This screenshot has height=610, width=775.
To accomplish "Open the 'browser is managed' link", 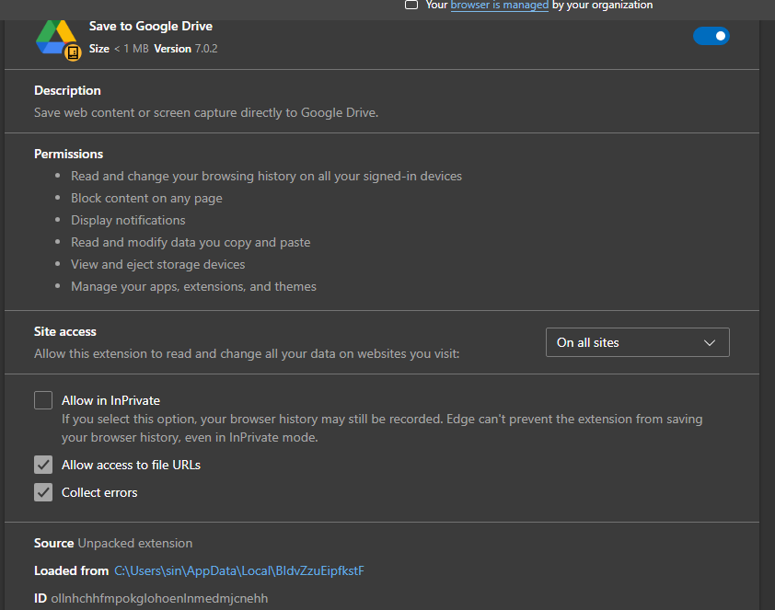I will [x=499, y=6].
